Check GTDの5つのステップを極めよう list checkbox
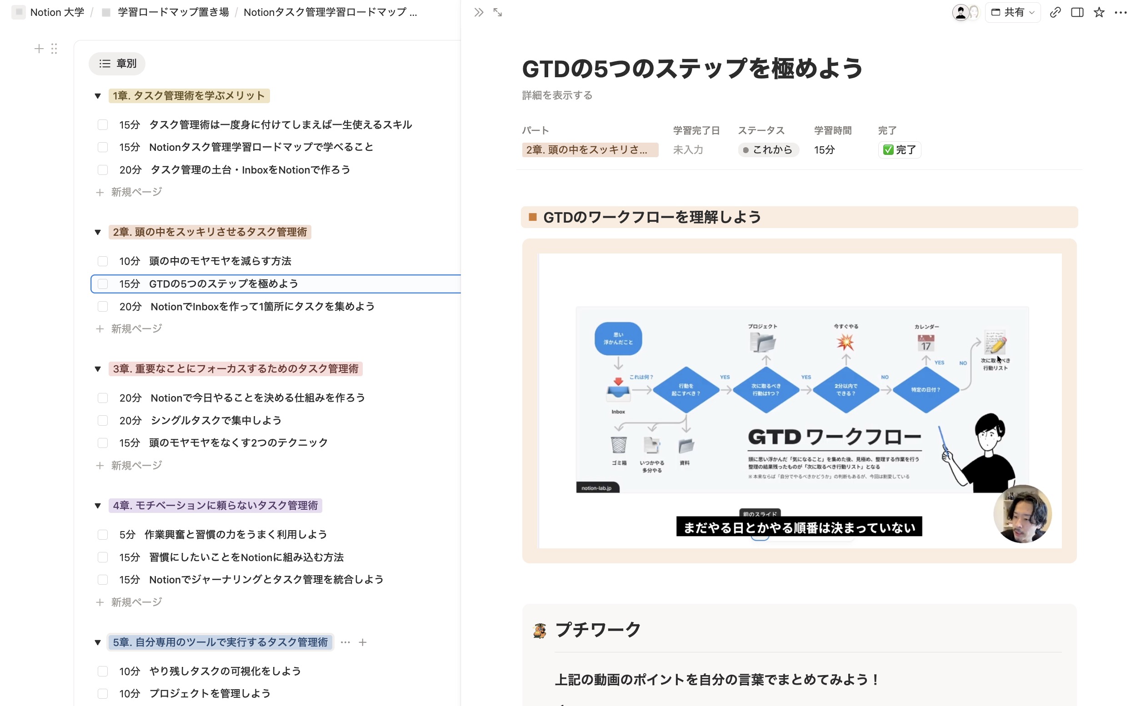The height and width of the screenshot is (706, 1131). coord(102,284)
